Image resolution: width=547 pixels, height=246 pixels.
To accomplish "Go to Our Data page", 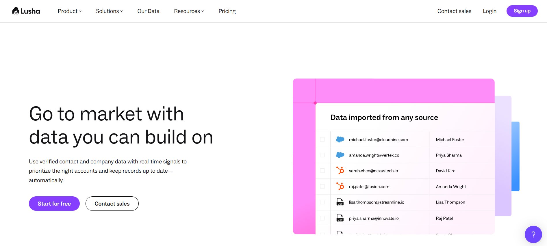I will 149,11.
